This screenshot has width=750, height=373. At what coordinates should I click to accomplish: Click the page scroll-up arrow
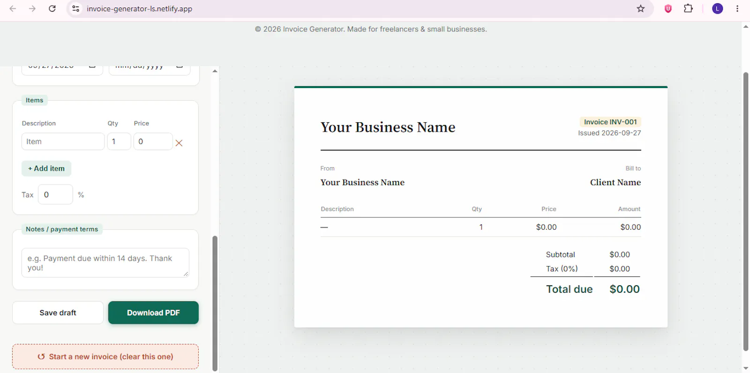pyautogui.click(x=746, y=27)
